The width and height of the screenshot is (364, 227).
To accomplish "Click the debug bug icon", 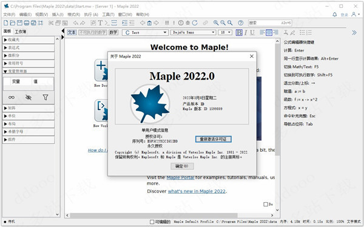I will [x=187, y=23].
